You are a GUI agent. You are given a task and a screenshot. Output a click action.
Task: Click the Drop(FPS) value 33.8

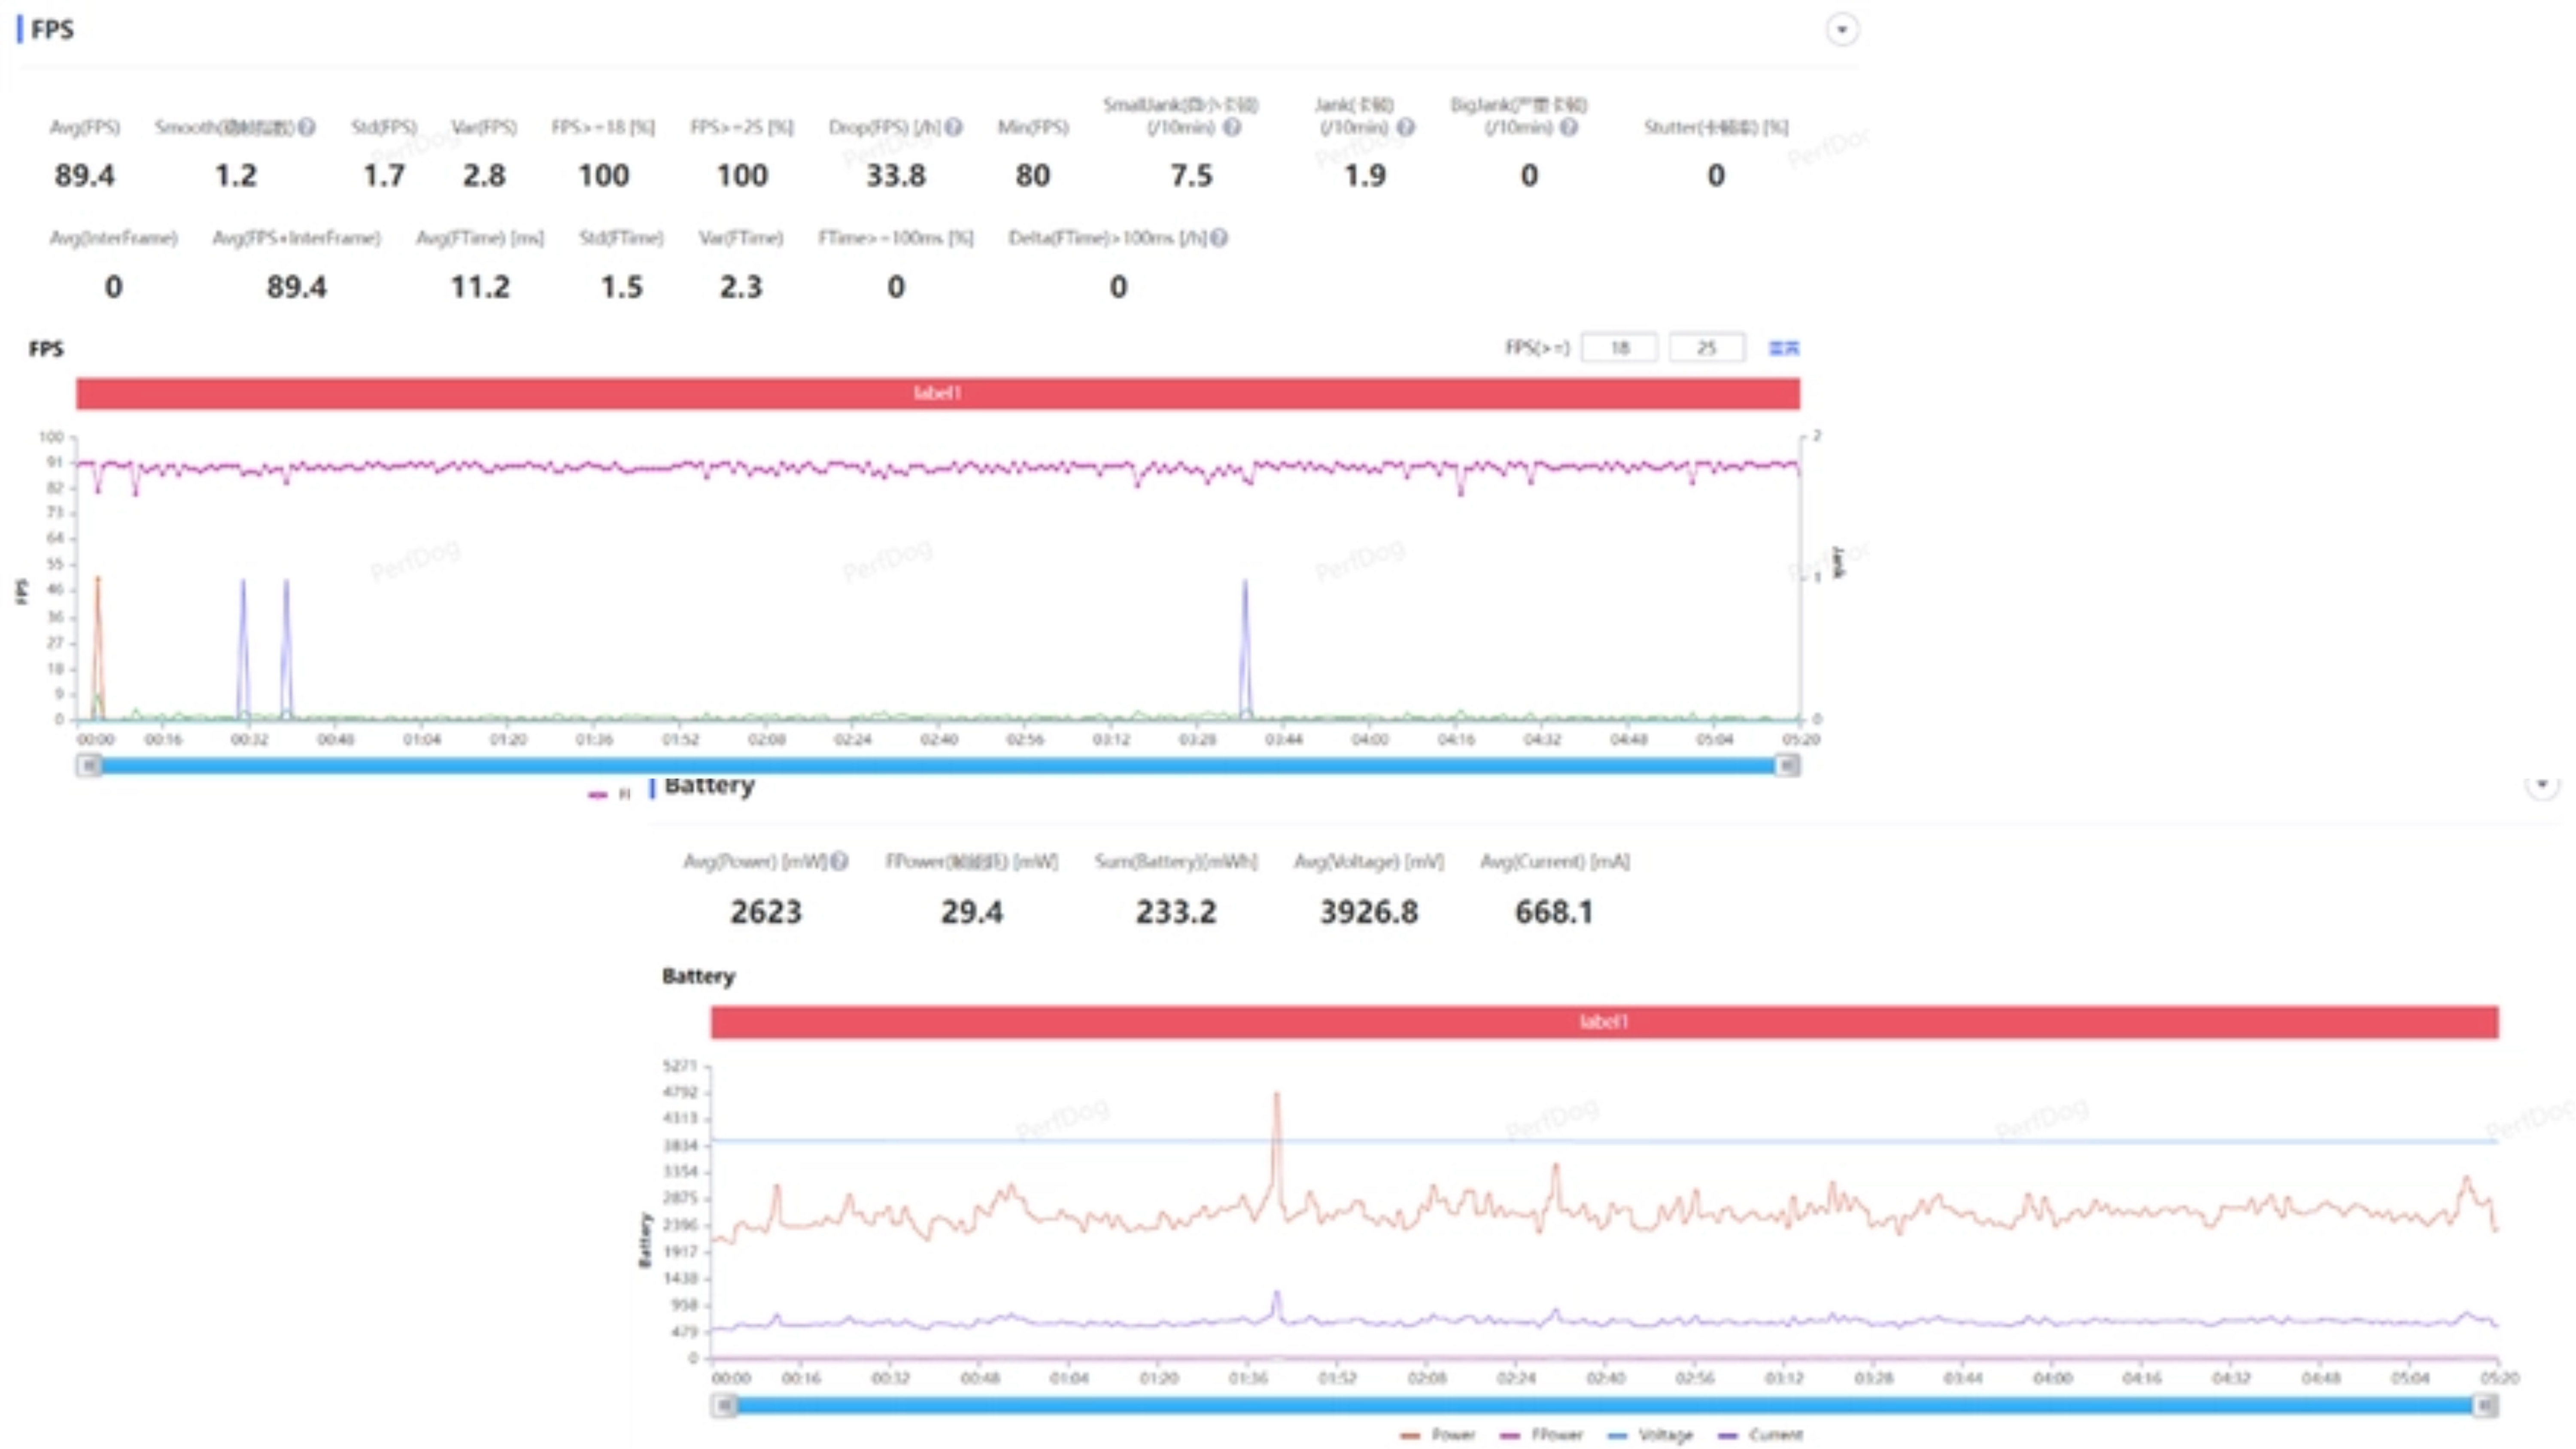point(896,176)
